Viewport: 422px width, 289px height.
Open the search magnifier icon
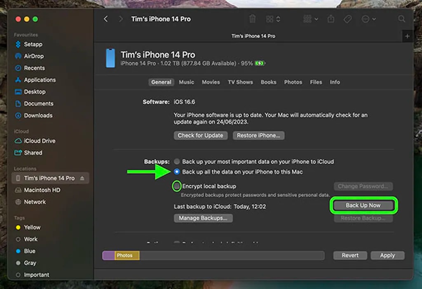tap(401, 19)
